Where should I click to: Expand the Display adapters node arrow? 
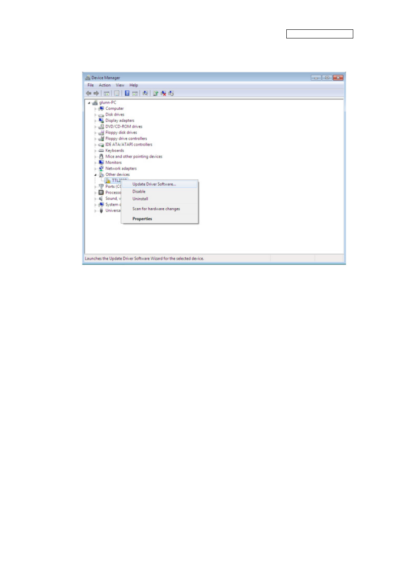95,121
